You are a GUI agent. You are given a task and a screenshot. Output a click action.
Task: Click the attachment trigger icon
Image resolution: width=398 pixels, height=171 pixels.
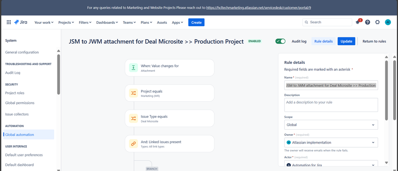[133, 68]
